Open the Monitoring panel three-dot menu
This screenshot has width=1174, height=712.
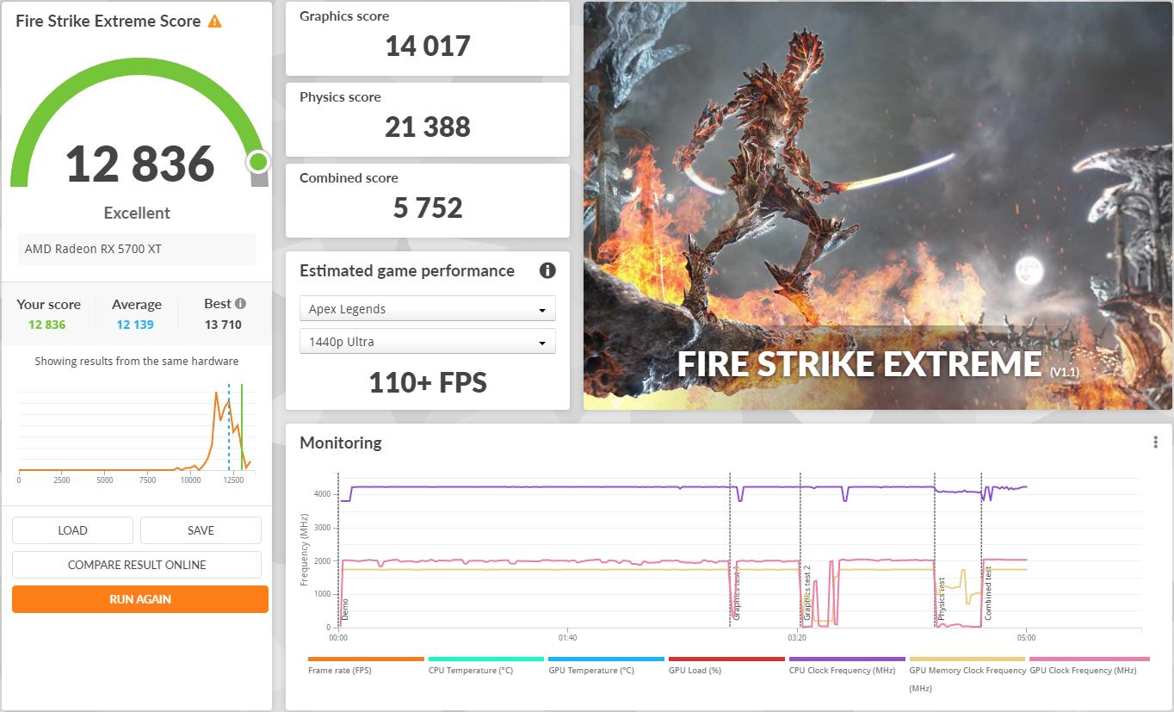click(x=1155, y=443)
